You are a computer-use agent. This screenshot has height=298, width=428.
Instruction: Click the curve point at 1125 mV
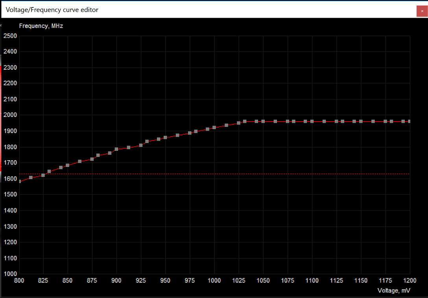[336, 121]
